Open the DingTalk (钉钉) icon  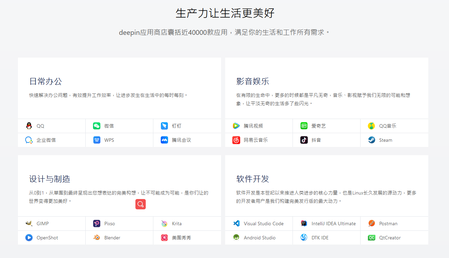(164, 126)
